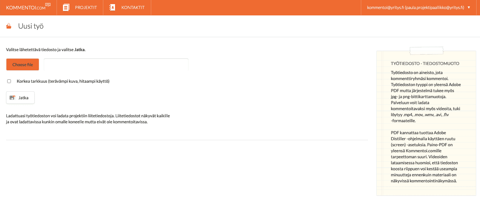Click the Projektit documents icon
The height and width of the screenshot is (200, 480).
click(66, 8)
